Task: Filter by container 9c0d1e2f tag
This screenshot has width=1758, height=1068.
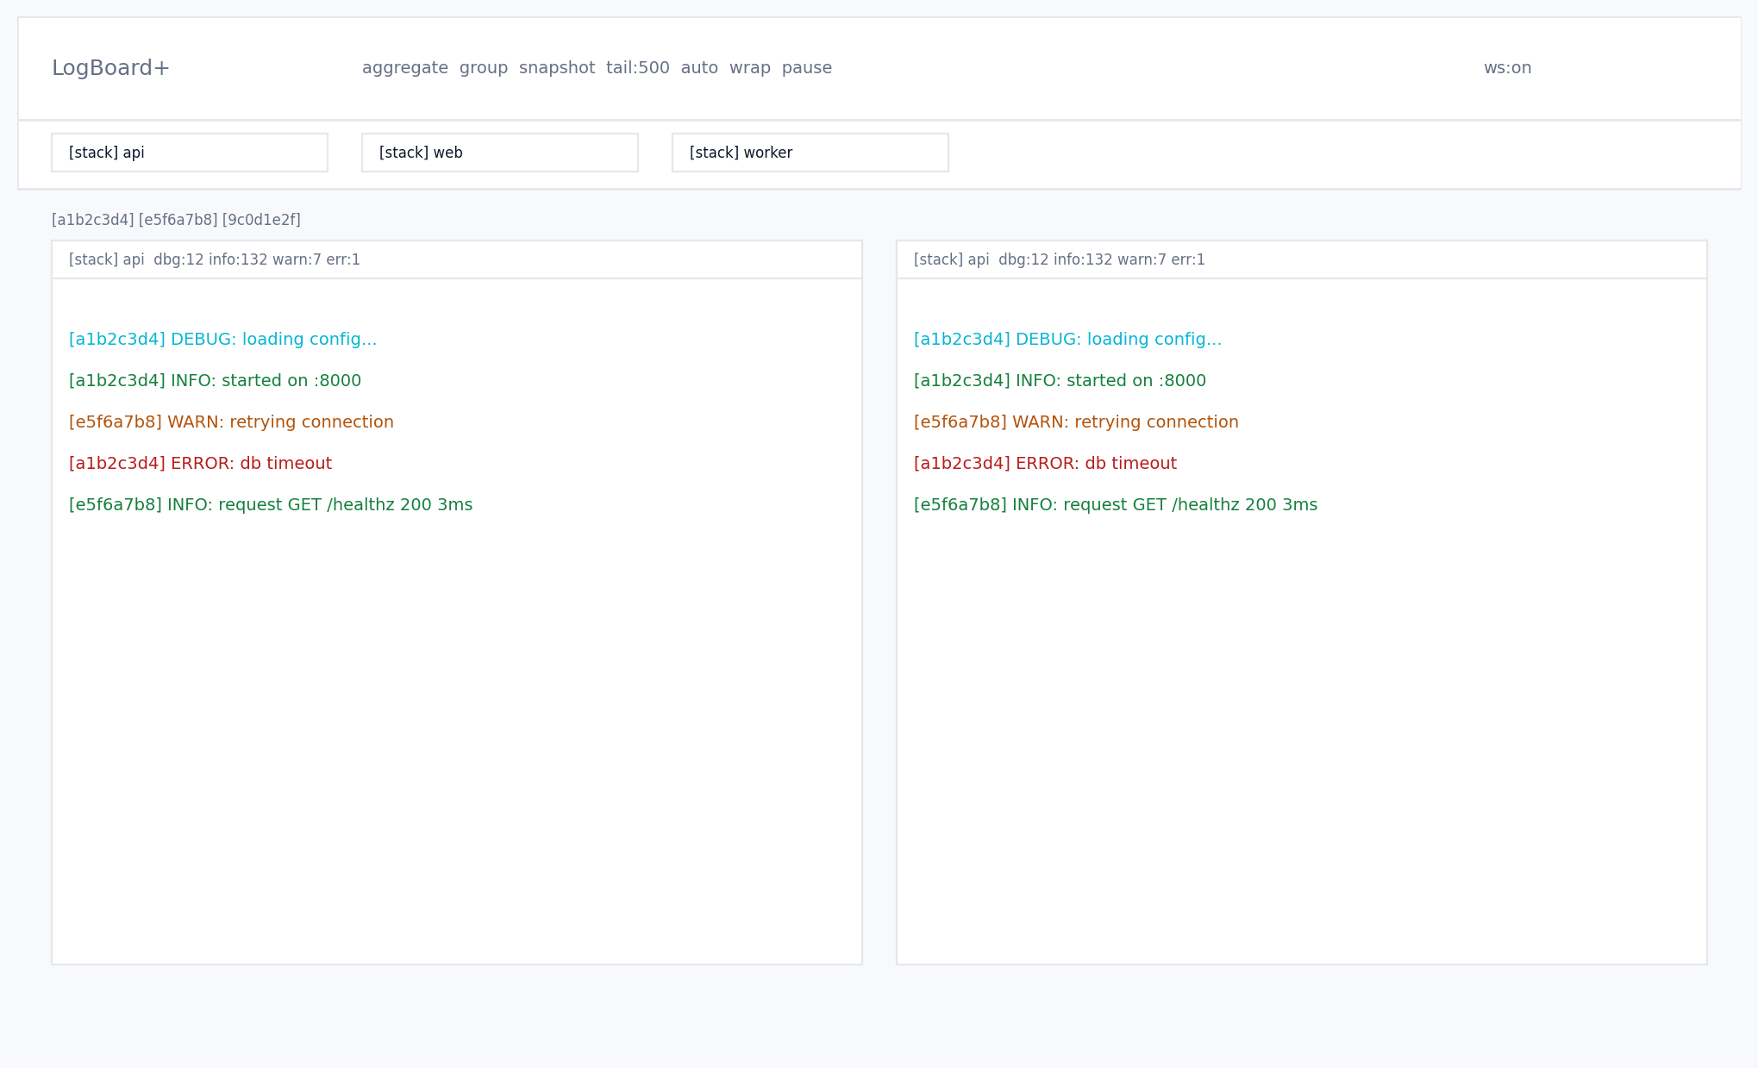Action: click(261, 220)
